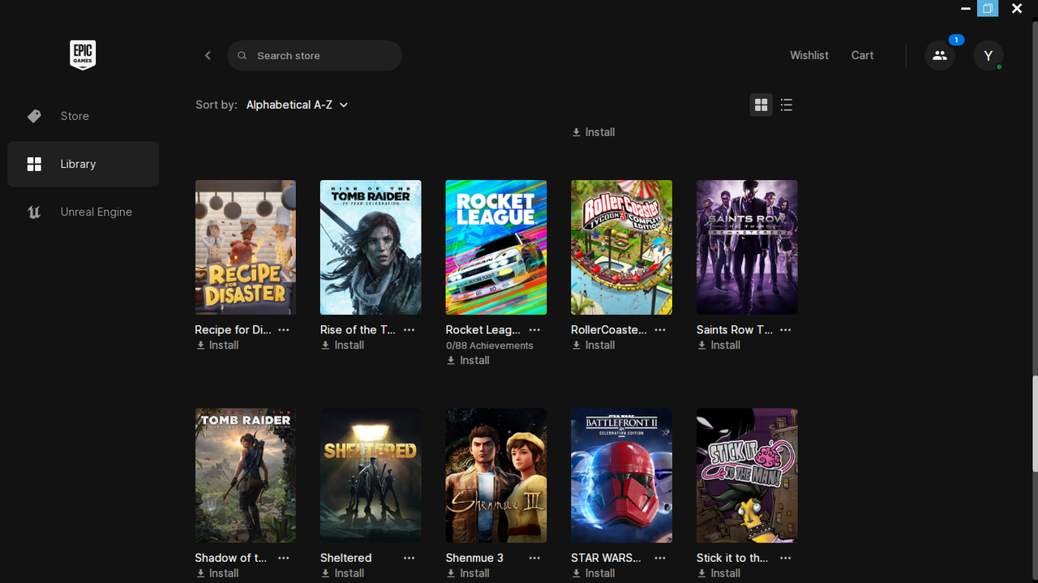This screenshot has height=583, width=1038.
Task: Open Rocket League options menu
Action: (x=534, y=330)
